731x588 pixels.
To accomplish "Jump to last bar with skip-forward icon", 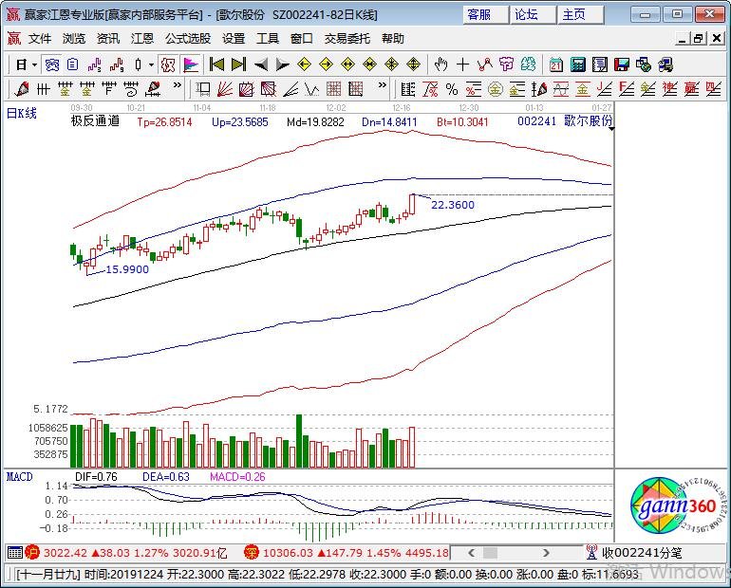I will click(x=238, y=64).
